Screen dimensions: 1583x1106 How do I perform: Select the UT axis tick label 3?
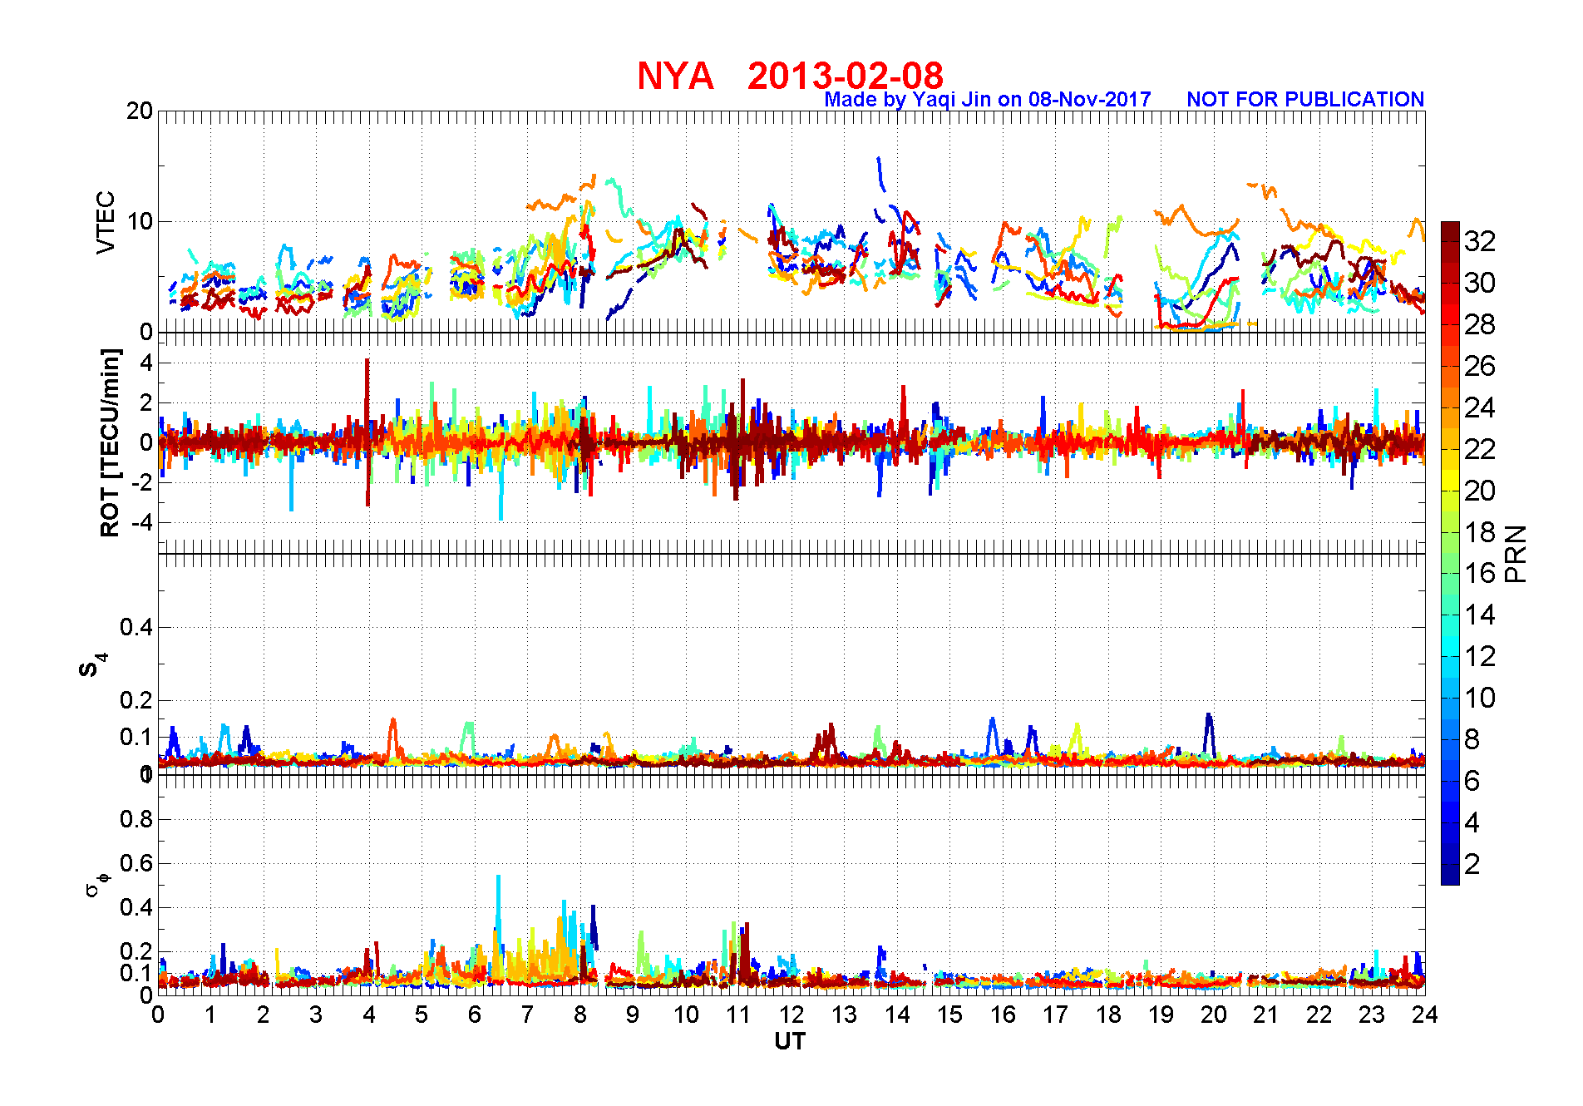coord(316,1015)
